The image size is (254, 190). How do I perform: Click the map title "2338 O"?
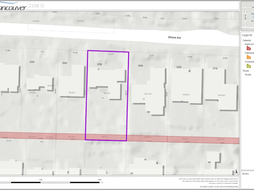tap(36, 6)
